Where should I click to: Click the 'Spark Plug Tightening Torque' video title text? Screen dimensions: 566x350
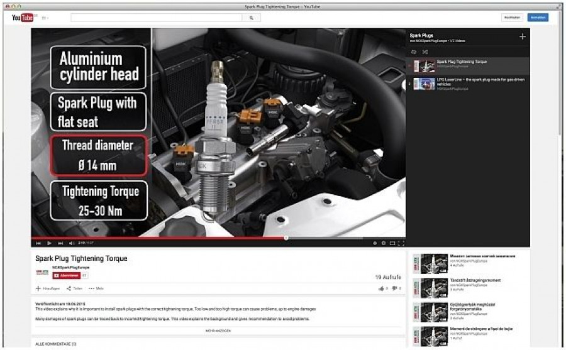[x=81, y=258]
